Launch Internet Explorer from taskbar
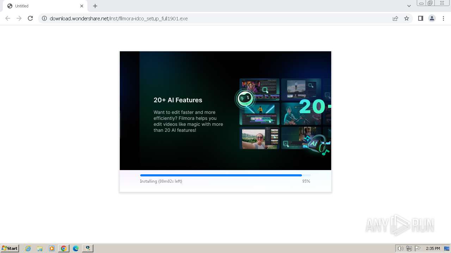The image size is (451, 253). click(x=28, y=248)
